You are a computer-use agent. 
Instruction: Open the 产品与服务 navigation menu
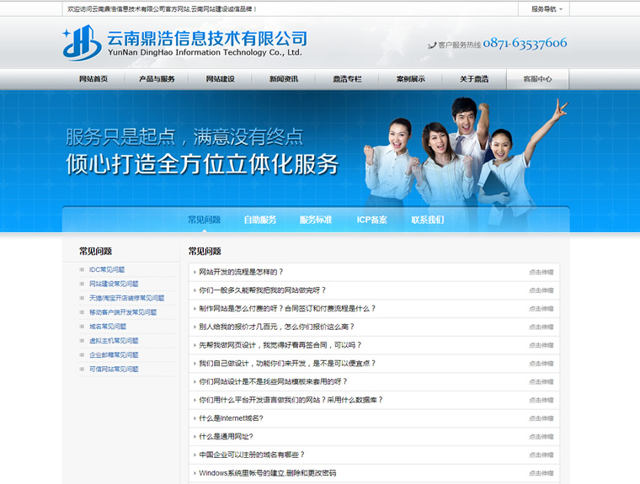pos(157,79)
